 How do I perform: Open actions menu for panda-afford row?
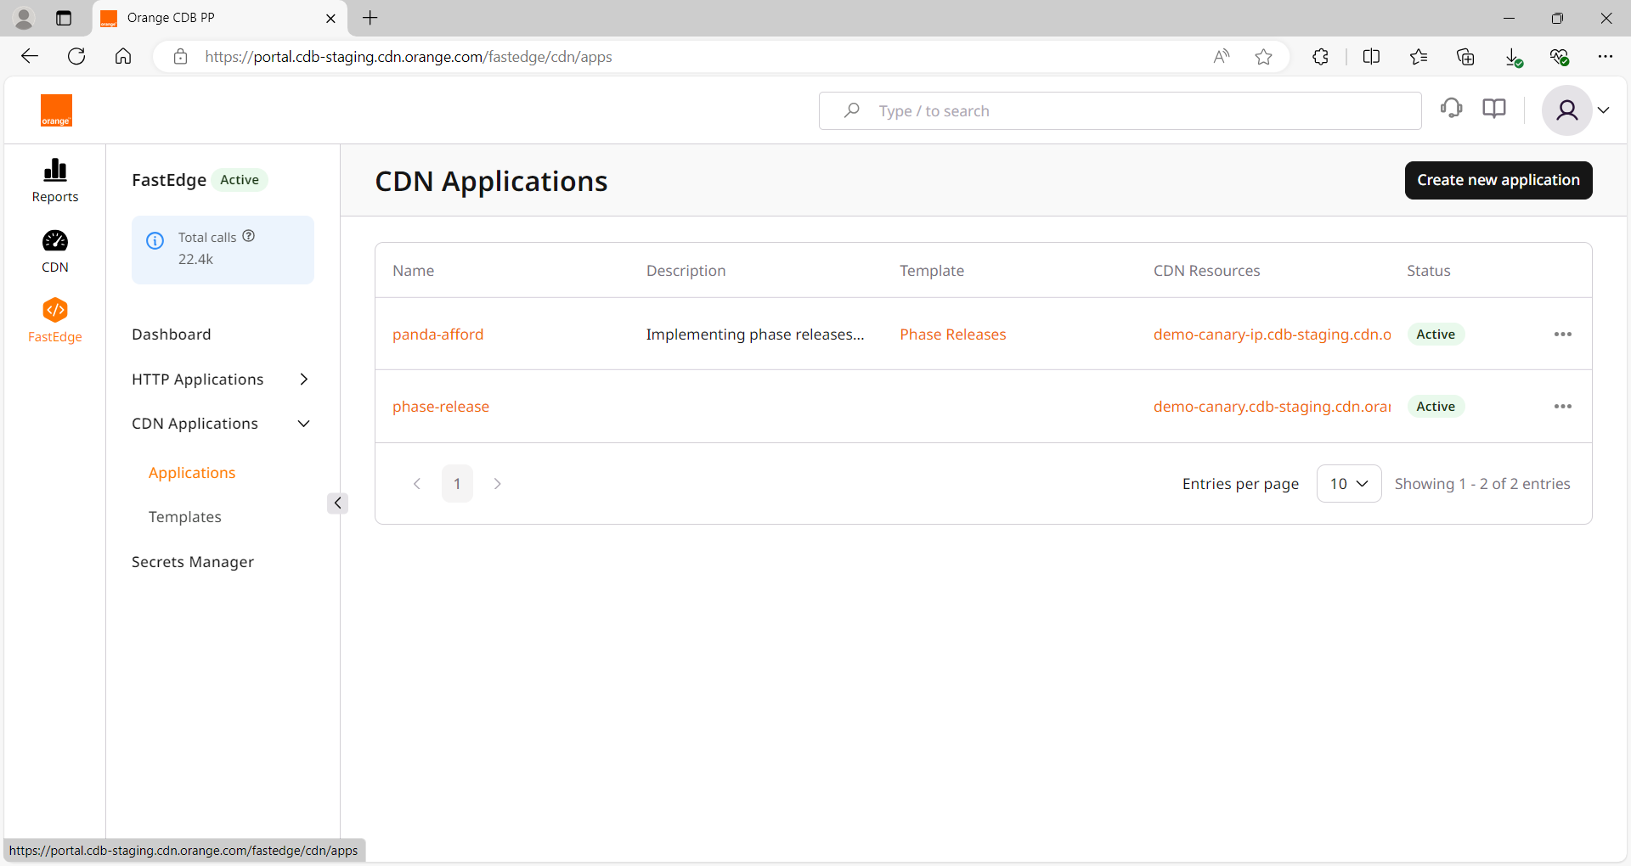point(1562,335)
